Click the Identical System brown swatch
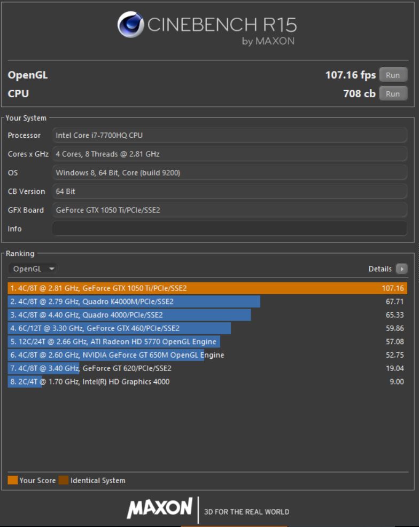This screenshot has height=527, width=419. click(64, 480)
